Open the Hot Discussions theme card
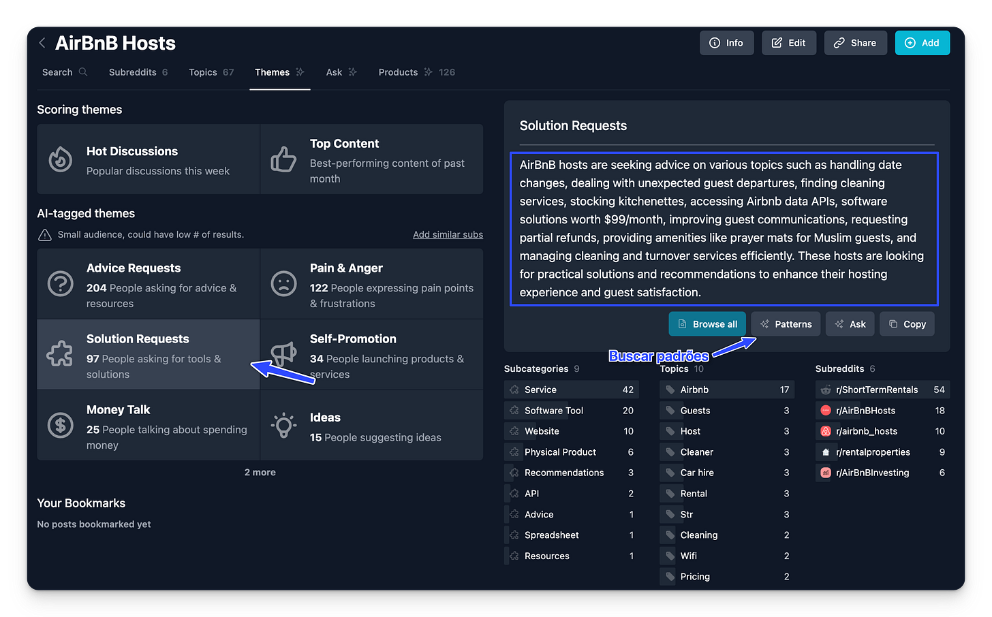The width and height of the screenshot is (992, 617). [x=149, y=159]
